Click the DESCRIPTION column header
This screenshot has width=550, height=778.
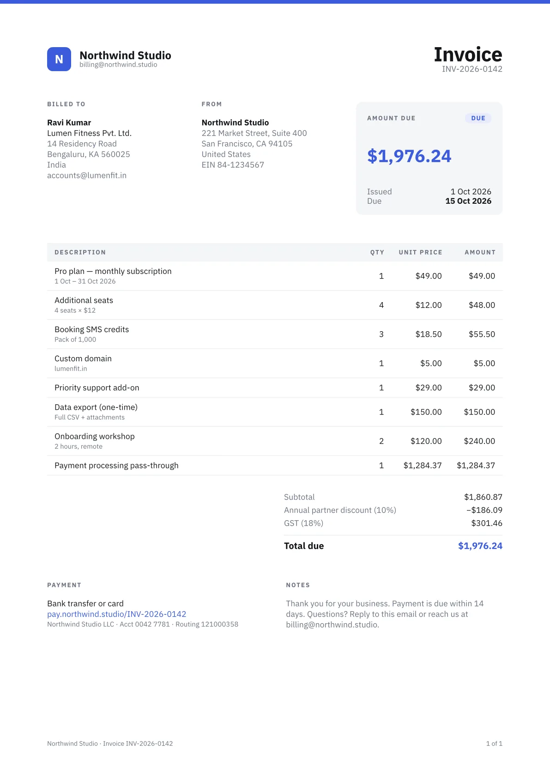click(x=80, y=252)
